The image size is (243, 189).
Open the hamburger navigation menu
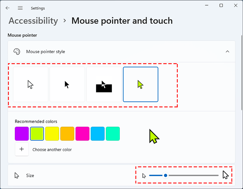tap(20, 8)
